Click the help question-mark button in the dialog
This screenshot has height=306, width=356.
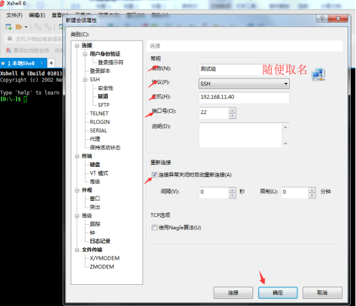(322, 18)
